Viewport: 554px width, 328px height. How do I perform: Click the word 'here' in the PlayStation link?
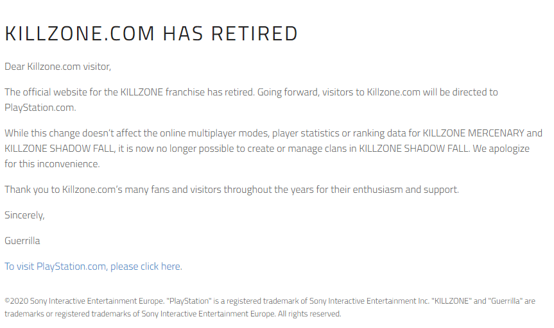[x=171, y=266]
